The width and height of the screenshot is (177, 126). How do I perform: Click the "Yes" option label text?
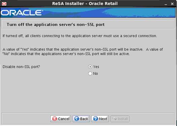[x=96, y=67]
